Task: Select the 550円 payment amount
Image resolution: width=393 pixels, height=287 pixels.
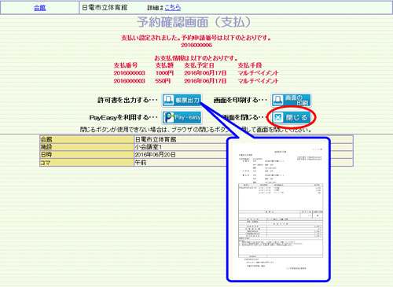Action: pos(163,81)
